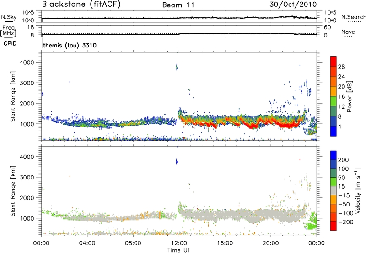Click "2000" on the Power panel axis
This screenshot has height=253, width=366.
(27, 103)
